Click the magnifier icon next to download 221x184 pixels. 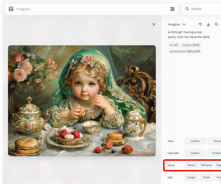(x=216, y=24)
